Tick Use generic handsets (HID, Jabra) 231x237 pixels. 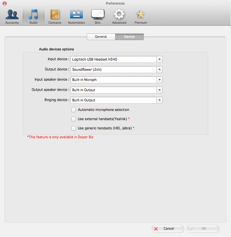click(74, 128)
